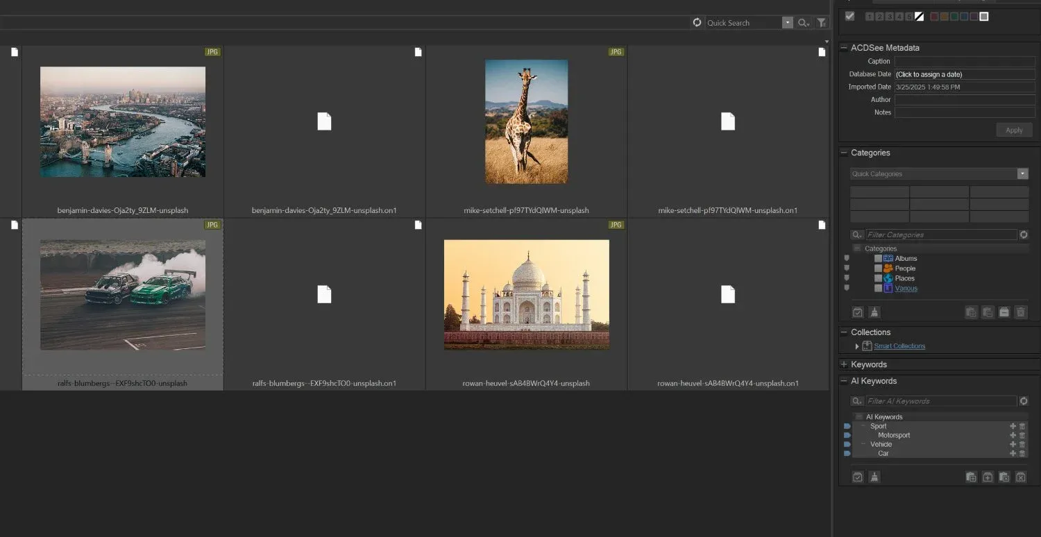
Task: Collapse the Vehicle keyword branch
Action: click(863, 444)
